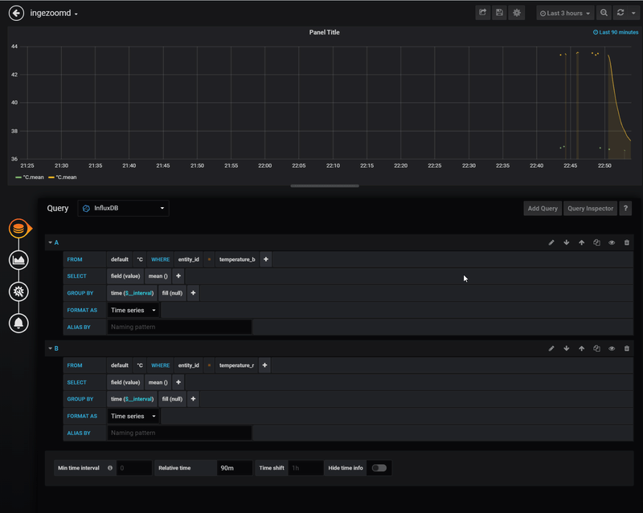Click the share dashboard icon
This screenshot has height=513, width=643.
(x=483, y=13)
